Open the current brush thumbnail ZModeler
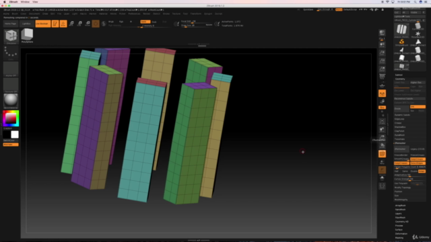Screen dimensions: 431x242 11,36
